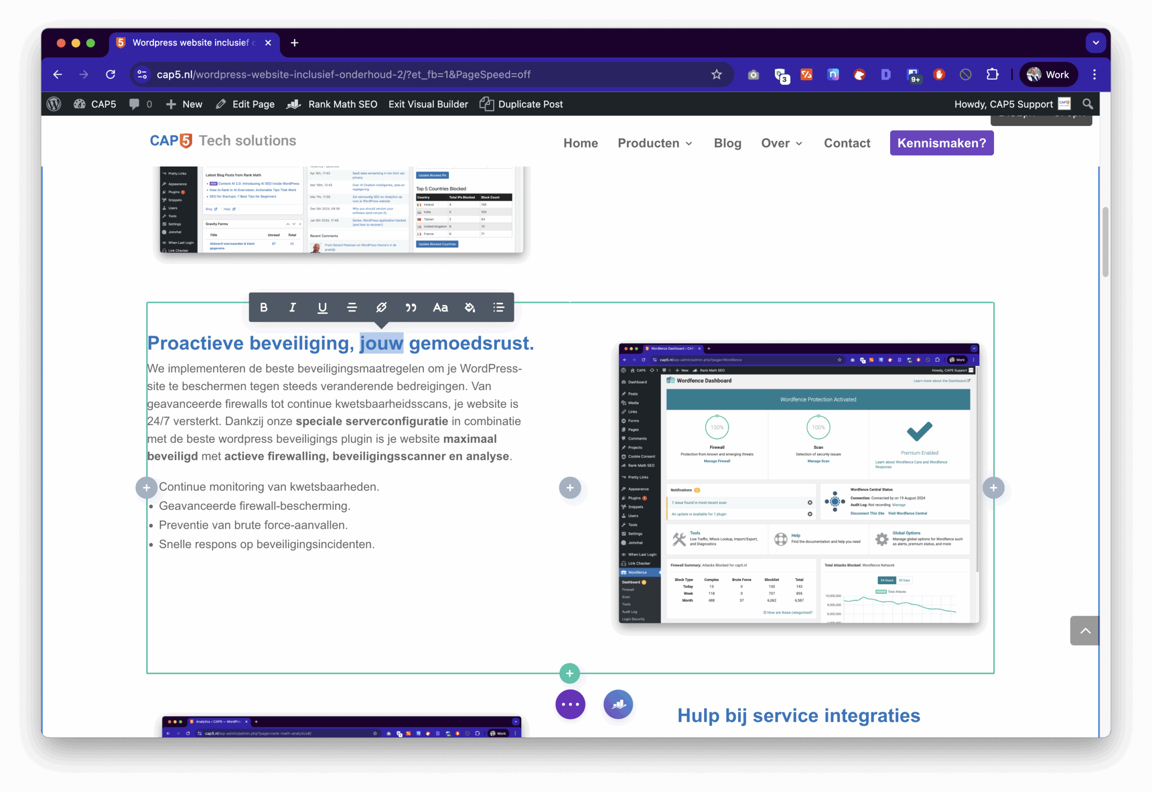Add module with plus right of the screenshot

993,488
